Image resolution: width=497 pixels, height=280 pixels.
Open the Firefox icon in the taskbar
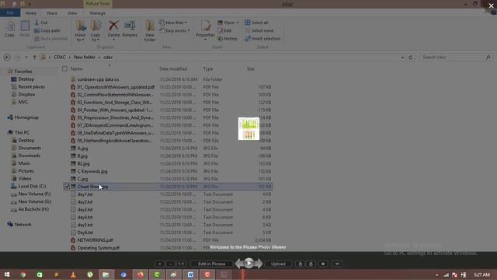point(140,275)
